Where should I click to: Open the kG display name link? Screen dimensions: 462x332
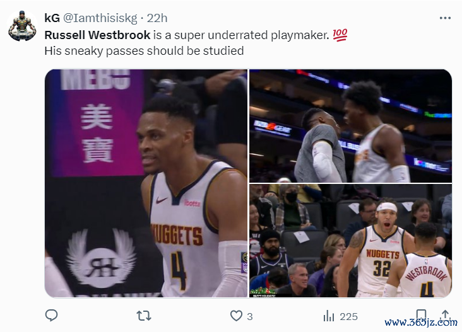[x=52, y=18]
